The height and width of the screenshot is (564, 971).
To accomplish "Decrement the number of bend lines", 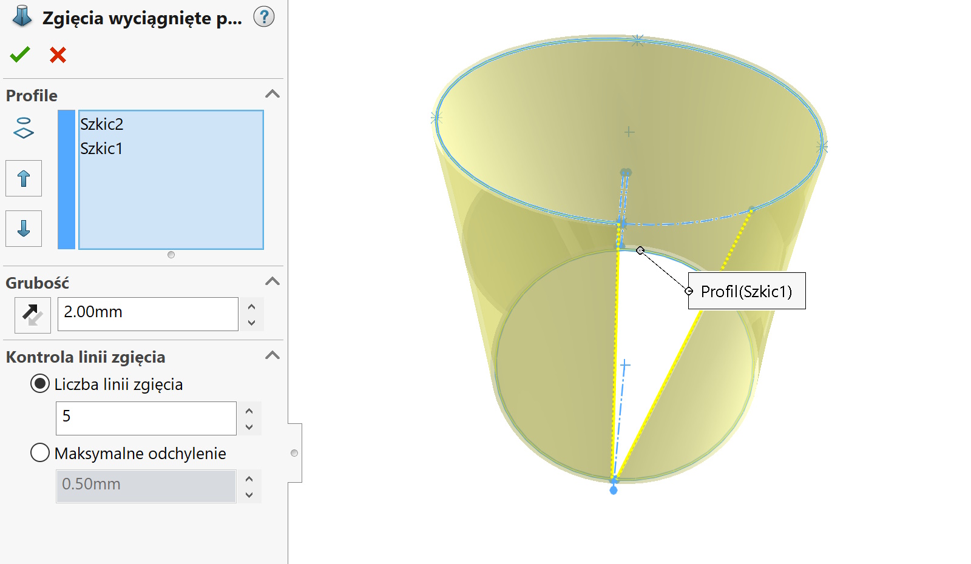I will tap(249, 427).
